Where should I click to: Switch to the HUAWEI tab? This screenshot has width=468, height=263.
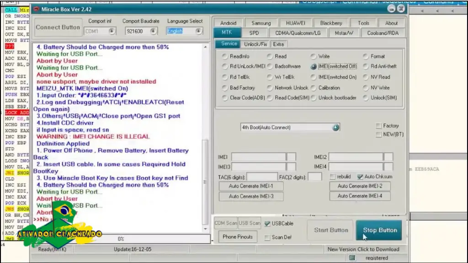[x=296, y=23]
